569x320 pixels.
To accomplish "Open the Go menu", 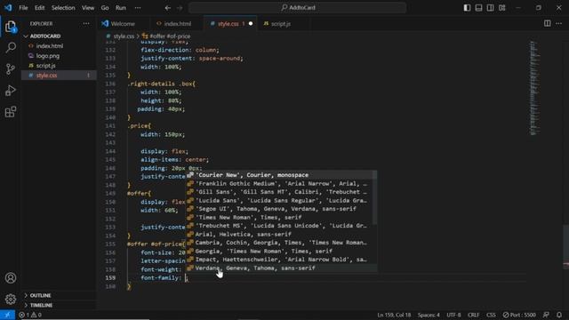I will pyautogui.click(x=105, y=8).
